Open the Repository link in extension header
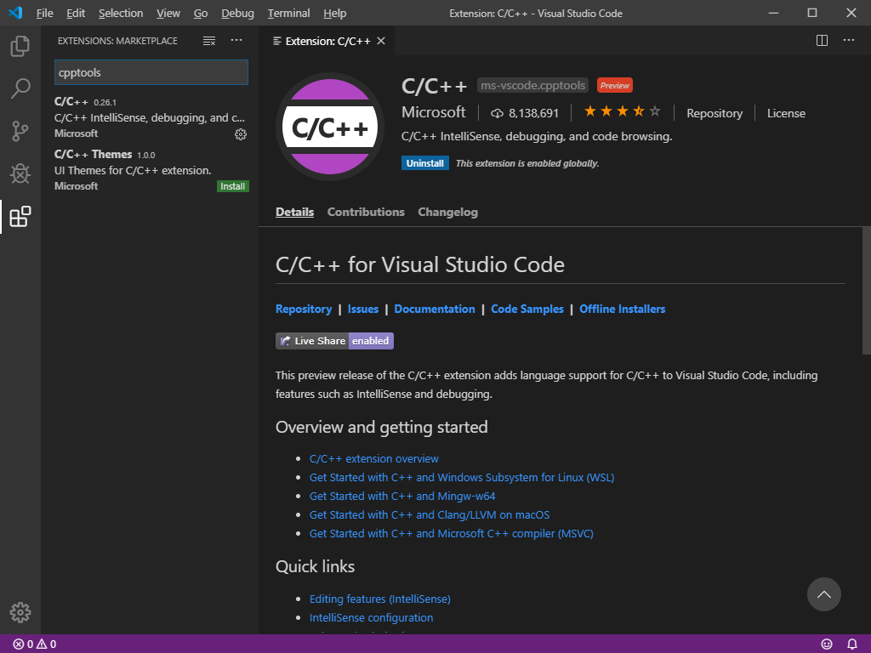871x653 pixels. (714, 113)
